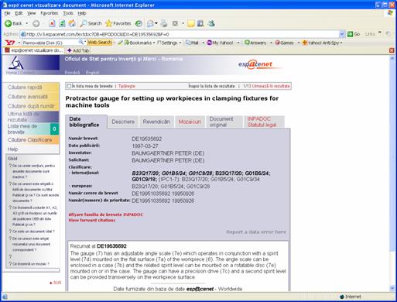The width and height of the screenshot is (397, 302).
Task: Open the Mail icon dropdown arrow
Action: 156,23
